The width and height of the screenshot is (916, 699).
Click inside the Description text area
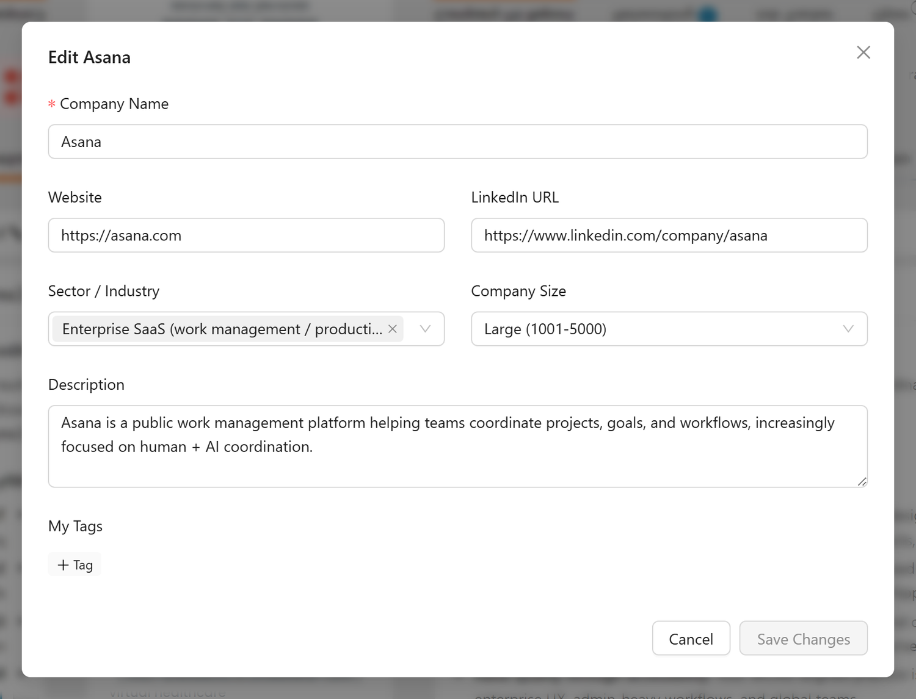tap(458, 446)
